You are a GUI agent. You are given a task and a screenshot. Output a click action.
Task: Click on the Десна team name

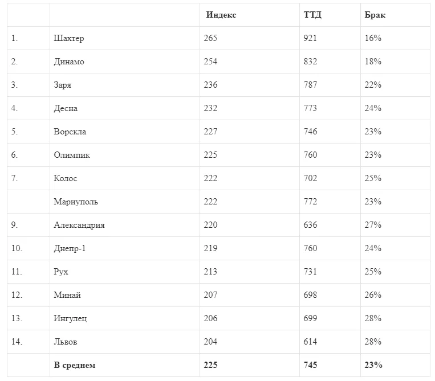click(66, 108)
